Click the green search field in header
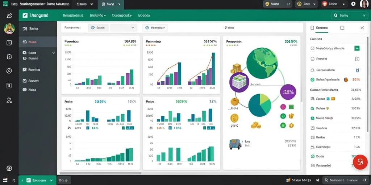Screen dimensions: 371x185 coord(350,15)
